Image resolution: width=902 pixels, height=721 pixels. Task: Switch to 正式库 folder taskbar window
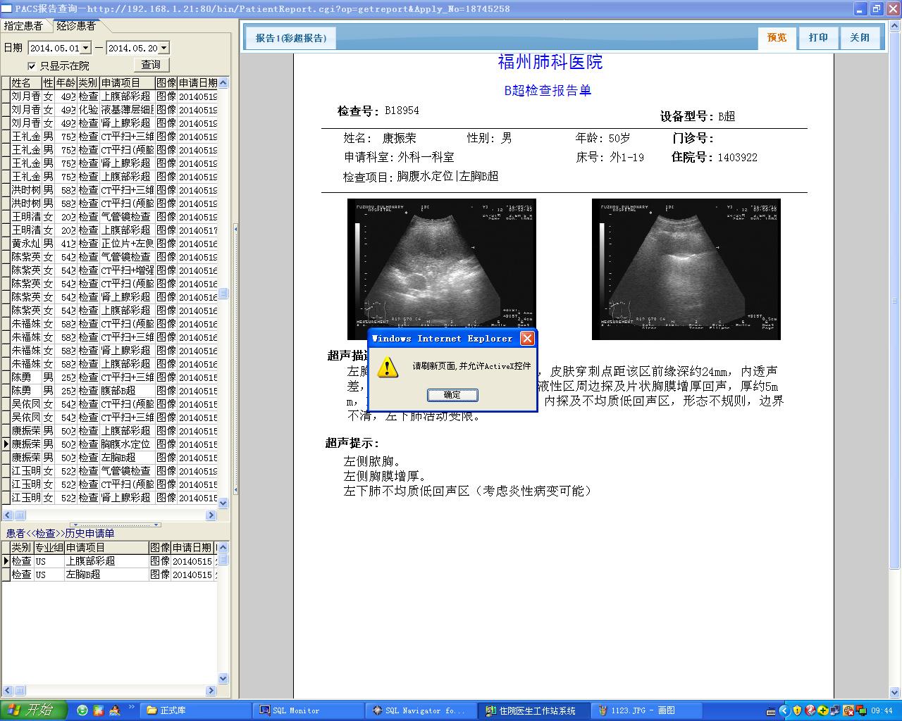coord(195,711)
